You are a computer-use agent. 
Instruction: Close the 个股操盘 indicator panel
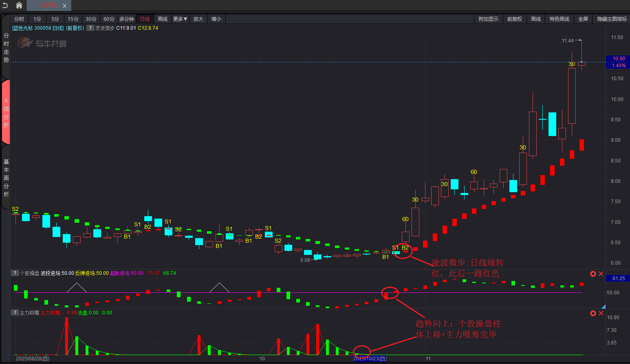click(601, 274)
